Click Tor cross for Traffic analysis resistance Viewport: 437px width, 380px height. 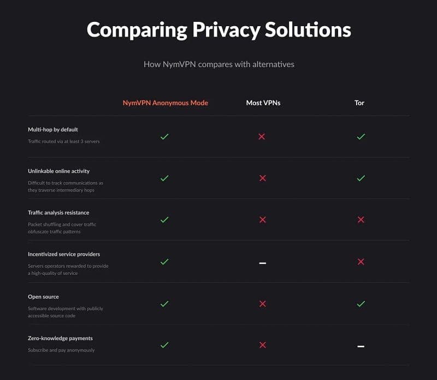coord(361,220)
